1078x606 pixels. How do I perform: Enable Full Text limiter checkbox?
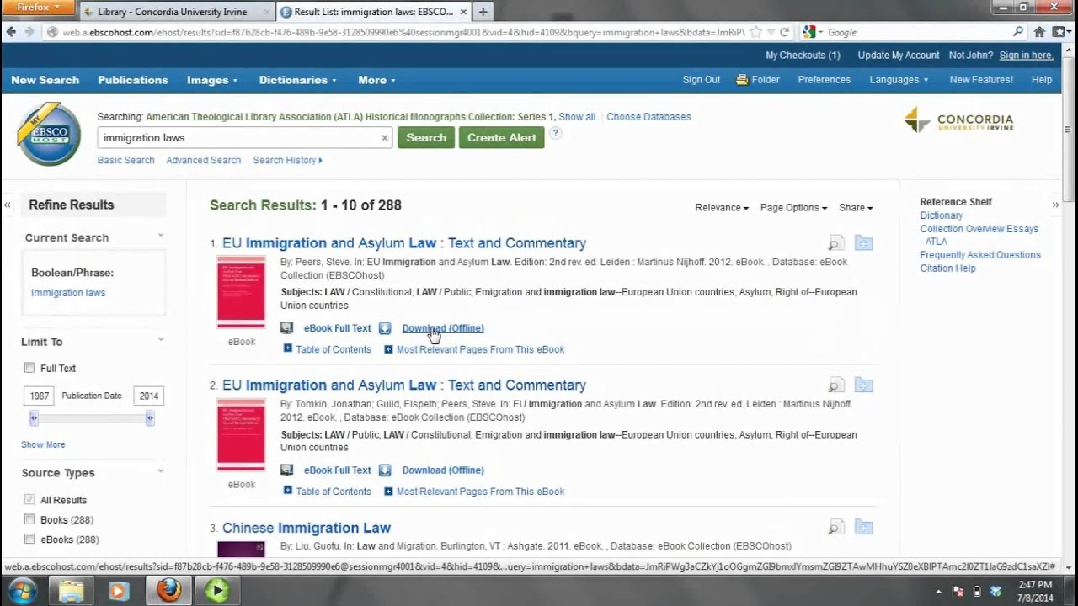29,368
